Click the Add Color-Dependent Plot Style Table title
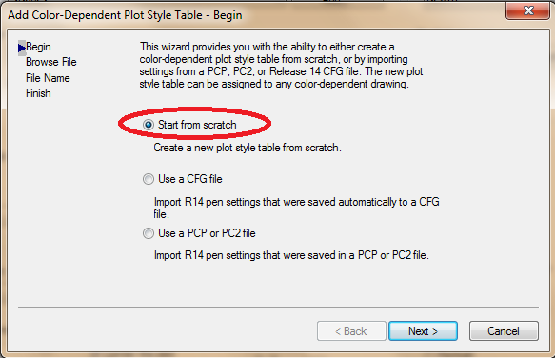555x358 pixels. tap(125, 15)
